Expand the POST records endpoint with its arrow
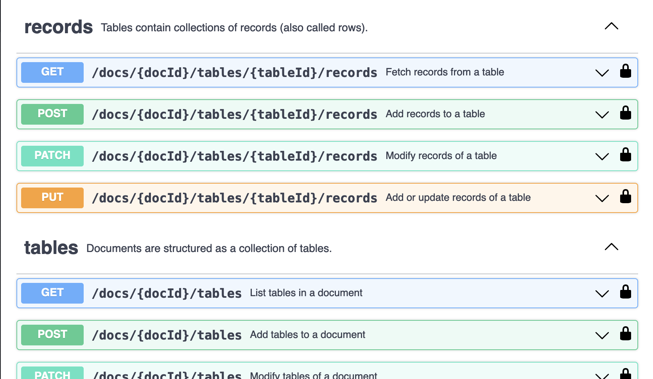Screen dimensions: 653x379 [602, 114]
